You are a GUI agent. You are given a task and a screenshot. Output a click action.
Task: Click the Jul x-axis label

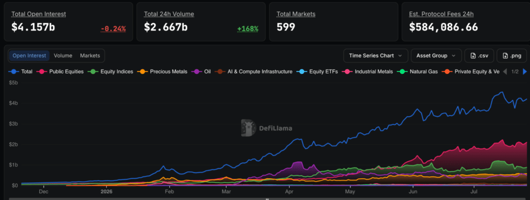click(x=474, y=192)
